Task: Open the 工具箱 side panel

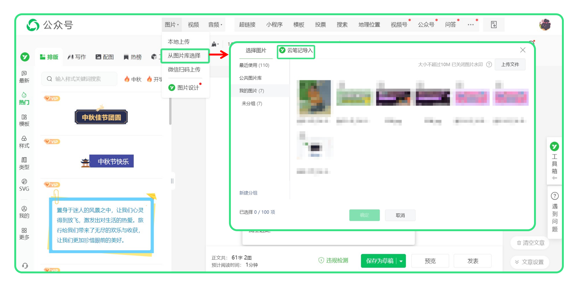Action: tap(554, 161)
